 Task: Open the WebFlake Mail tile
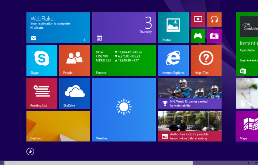58,28
